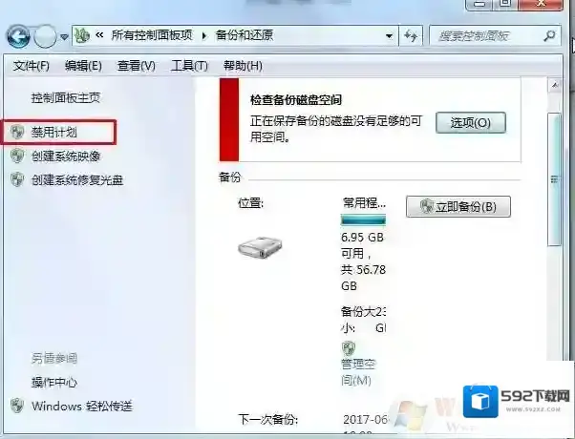
Task: Open the 工具(T) menu
Action: tap(189, 66)
